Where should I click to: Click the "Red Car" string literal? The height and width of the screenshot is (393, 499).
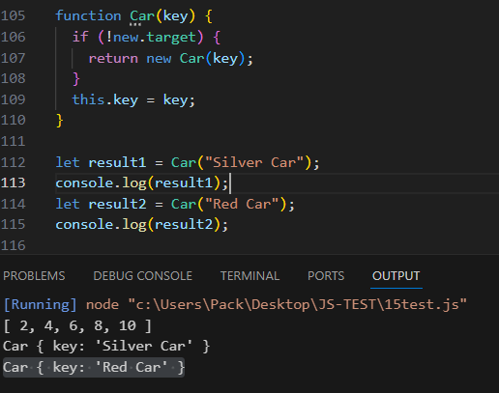pyautogui.click(x=242, y=204)
